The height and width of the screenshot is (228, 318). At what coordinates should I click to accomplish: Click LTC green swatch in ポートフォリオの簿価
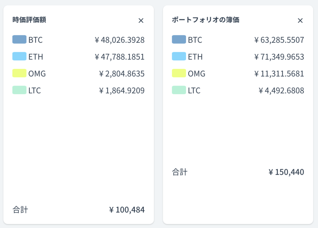coord(179,90)
